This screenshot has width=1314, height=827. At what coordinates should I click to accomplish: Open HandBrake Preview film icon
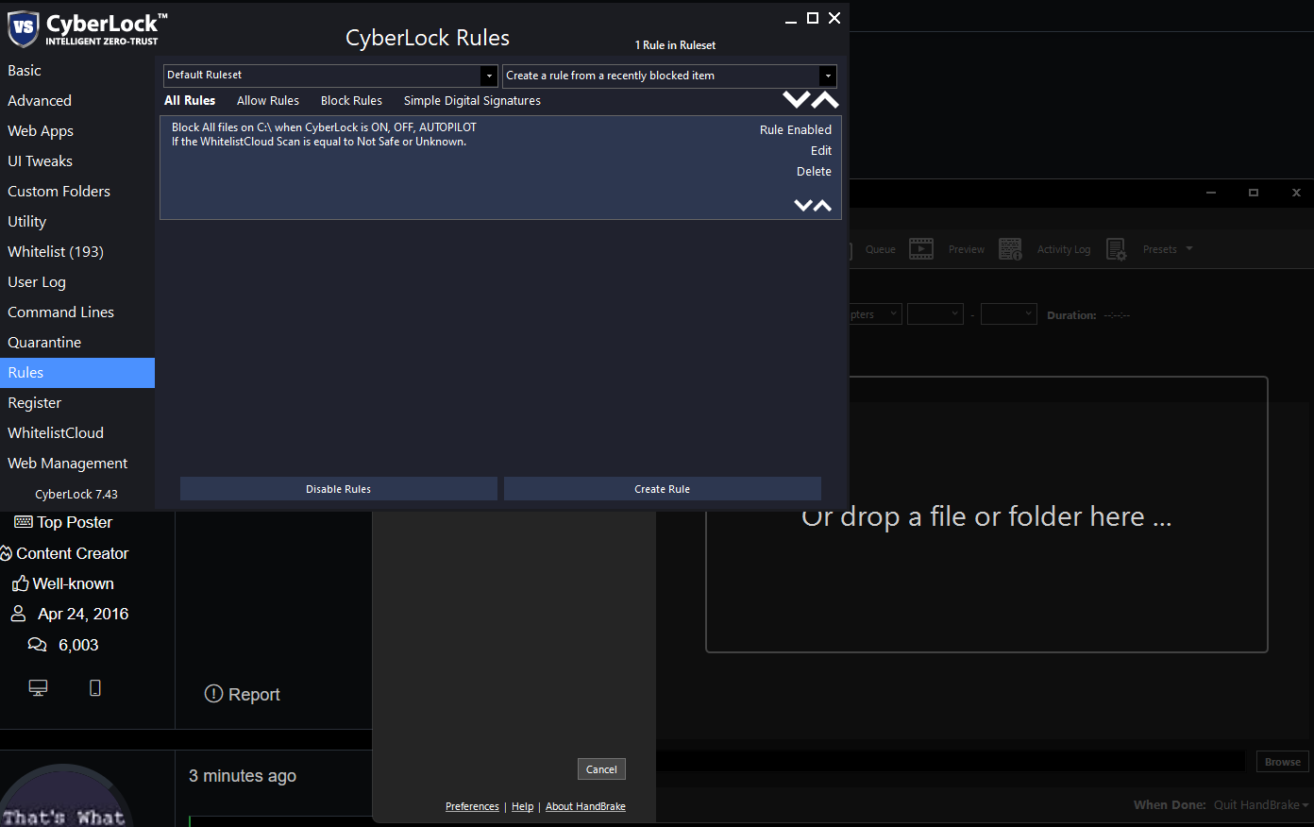tap(921, 249)
